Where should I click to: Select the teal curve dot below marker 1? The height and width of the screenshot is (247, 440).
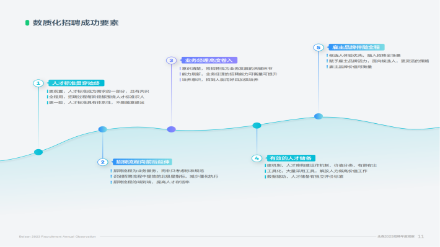38,152
